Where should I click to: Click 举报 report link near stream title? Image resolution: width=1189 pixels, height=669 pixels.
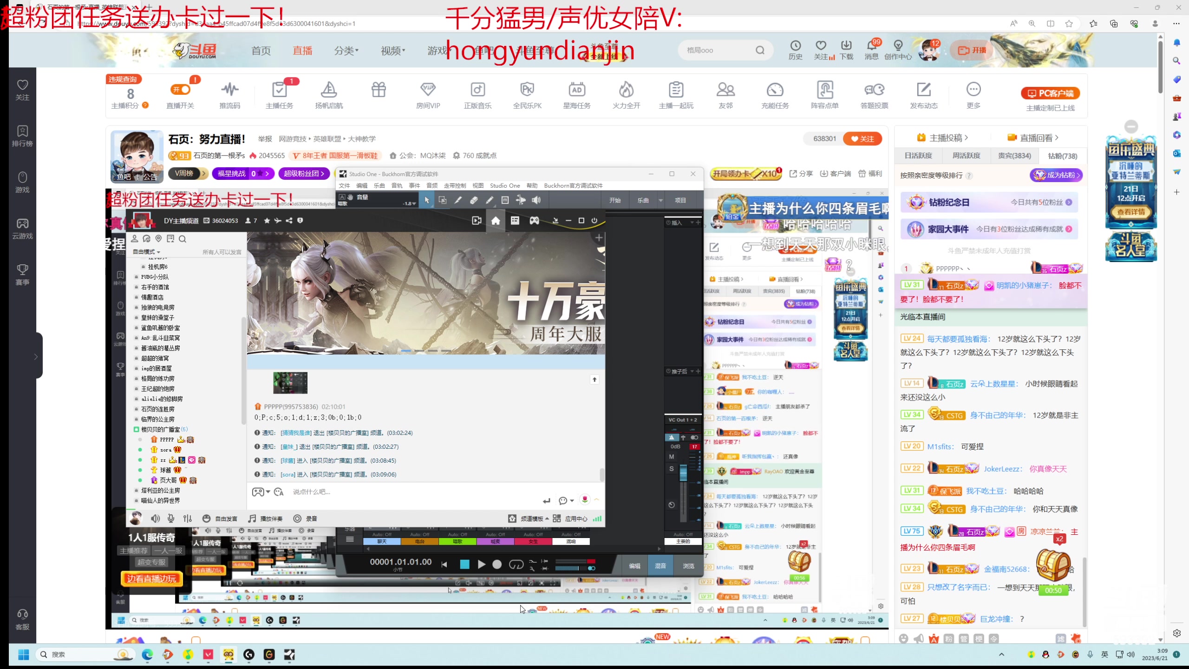pos(265,139)
